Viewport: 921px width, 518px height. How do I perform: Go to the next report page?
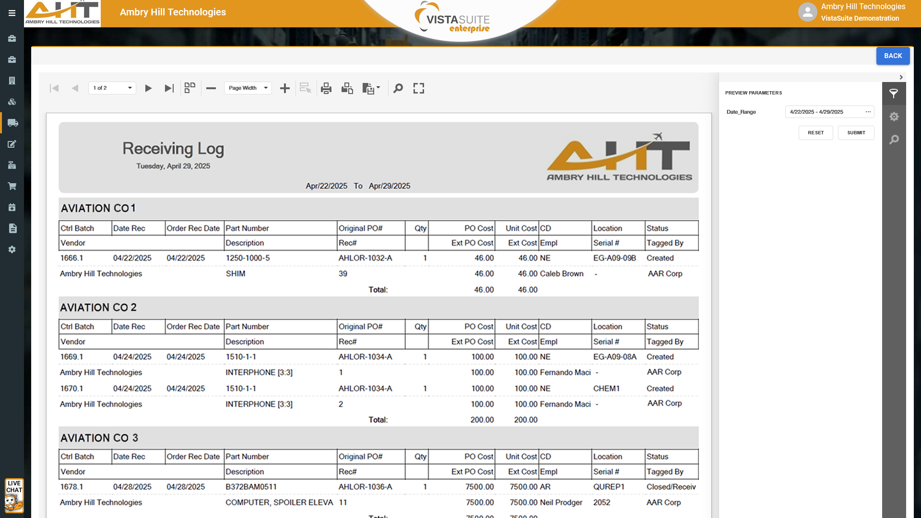pyautogui.click(x=148, y=88)
